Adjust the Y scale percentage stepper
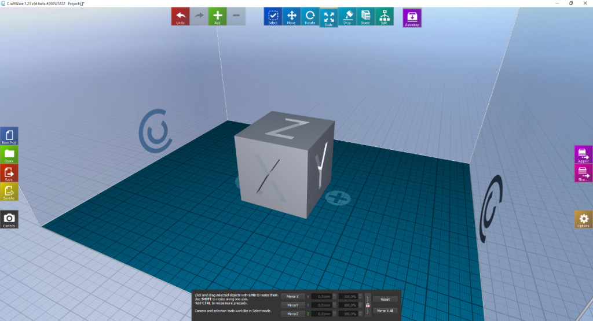Viewport: 593px width, 321px height. click(359, 305)
